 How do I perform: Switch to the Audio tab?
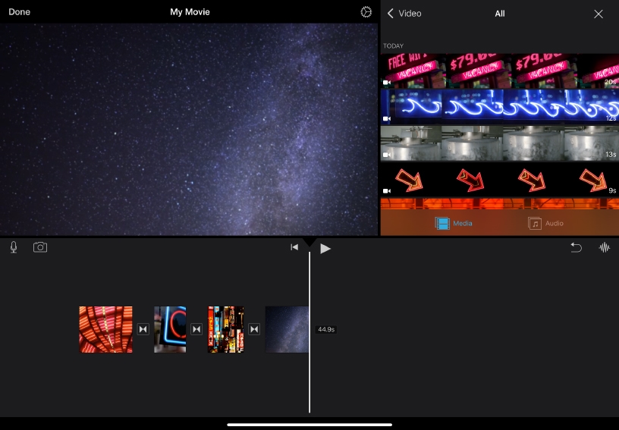546,223
